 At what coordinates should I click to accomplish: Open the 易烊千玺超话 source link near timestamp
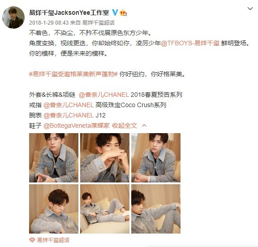[99, 23]
